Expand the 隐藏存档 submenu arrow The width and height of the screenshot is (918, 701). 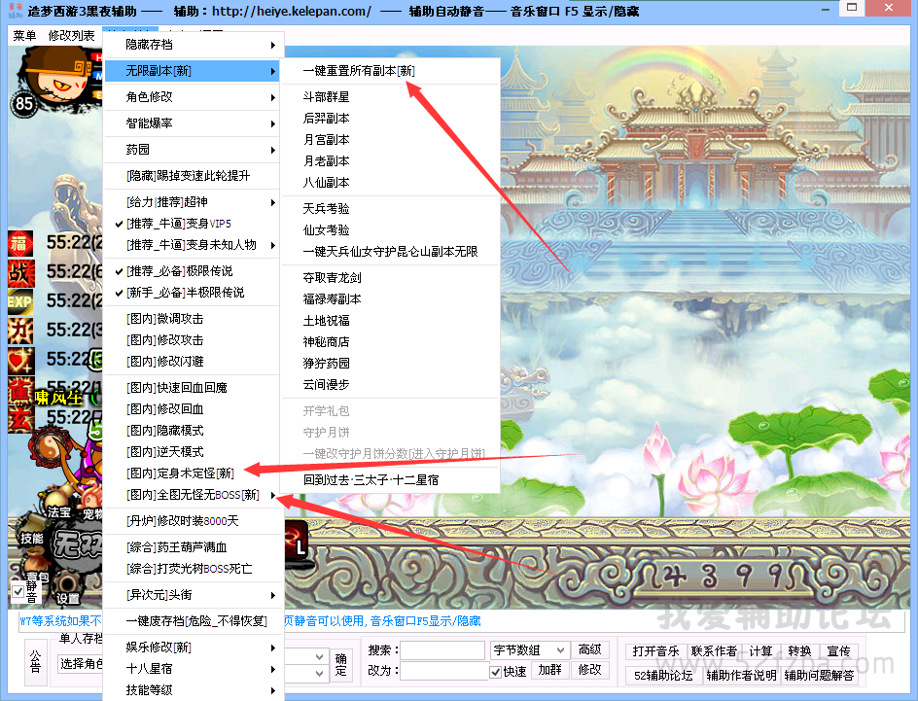point(273,45)
